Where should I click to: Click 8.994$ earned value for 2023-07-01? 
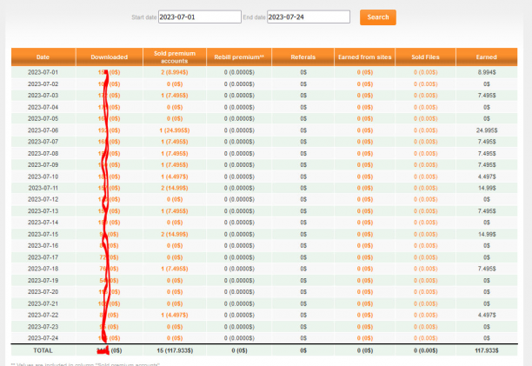click(487, 72)
